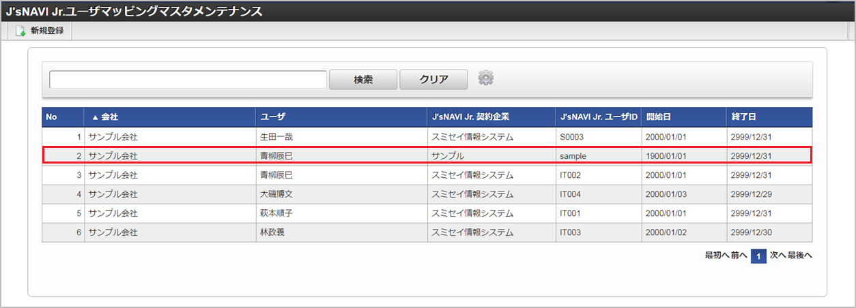Select user 萩本順子 cell
This screenshot has width=856, height=308.
pyautogui.click(x=342, y=213)
